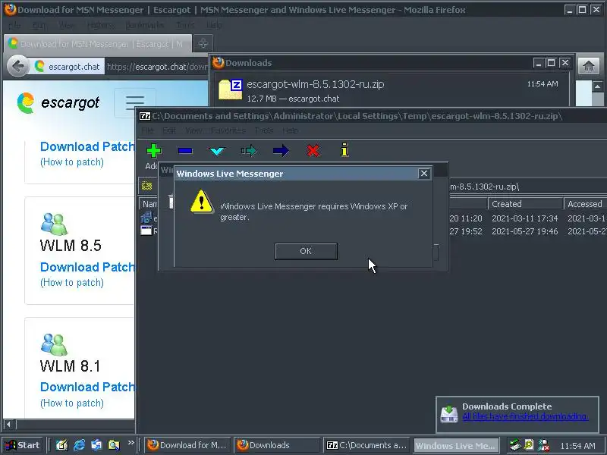The width and height of the screenshot is (607, 455).
Task: Open 7-Zip Help menu
Action: [x=291, y=130]
